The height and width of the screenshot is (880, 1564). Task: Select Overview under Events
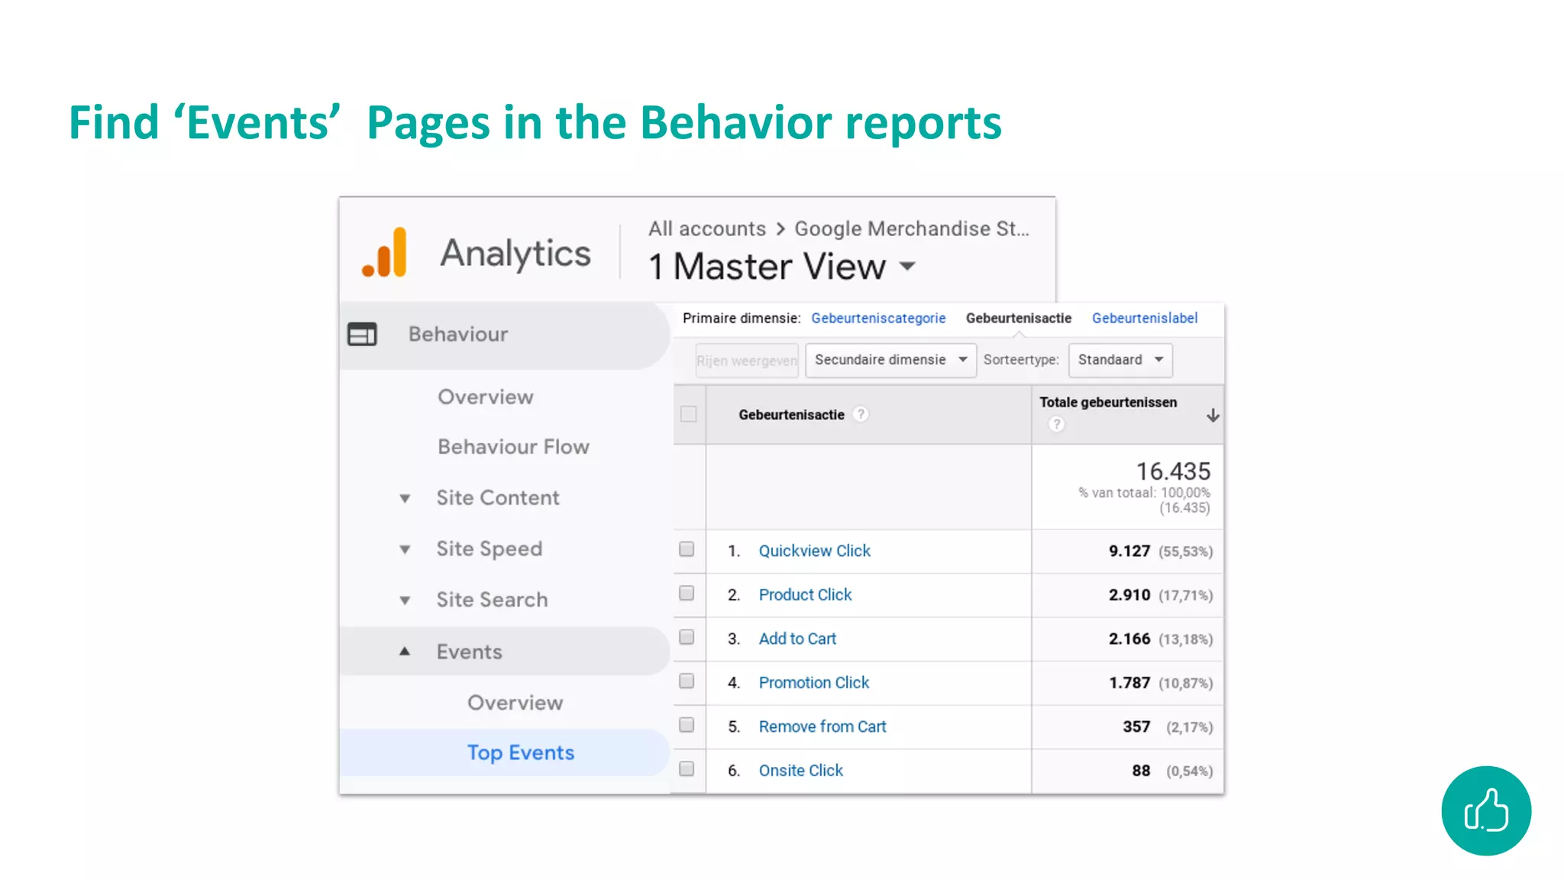tap(515, 703)
